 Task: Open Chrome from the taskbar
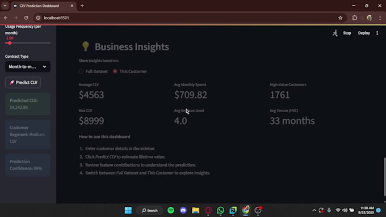[x=245, y=210]
